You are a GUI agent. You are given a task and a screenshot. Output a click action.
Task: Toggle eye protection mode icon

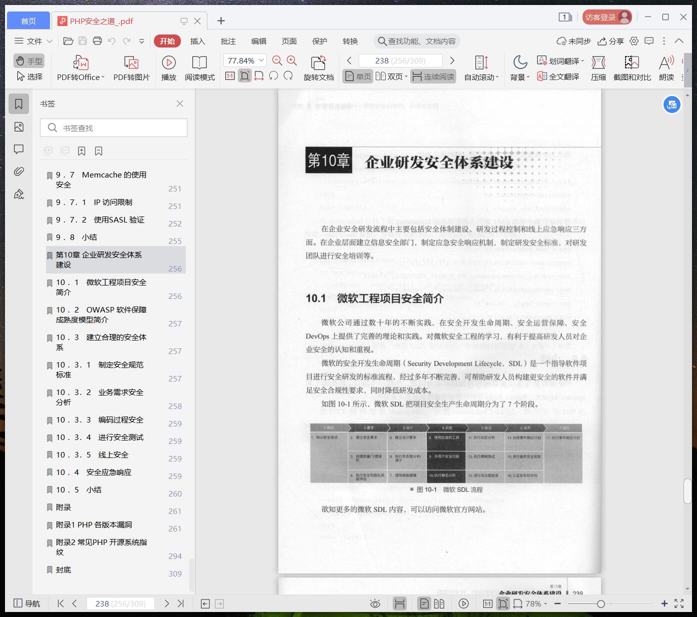point(375,603)
